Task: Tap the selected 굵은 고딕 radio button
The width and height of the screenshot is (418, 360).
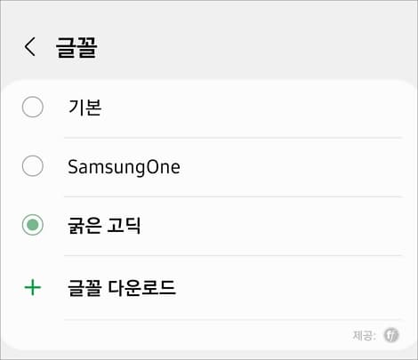Action: click(33, 225)
